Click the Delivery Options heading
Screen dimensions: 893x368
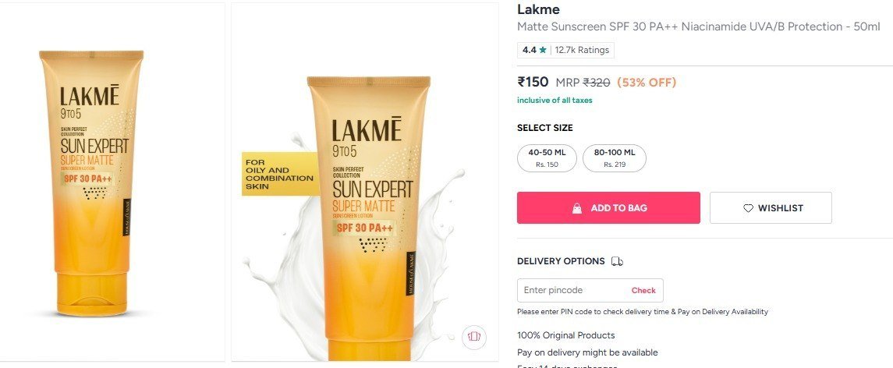[561, 261]
